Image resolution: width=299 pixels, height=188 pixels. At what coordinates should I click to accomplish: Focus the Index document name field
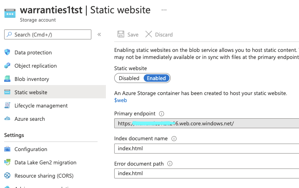click(206, 148)
